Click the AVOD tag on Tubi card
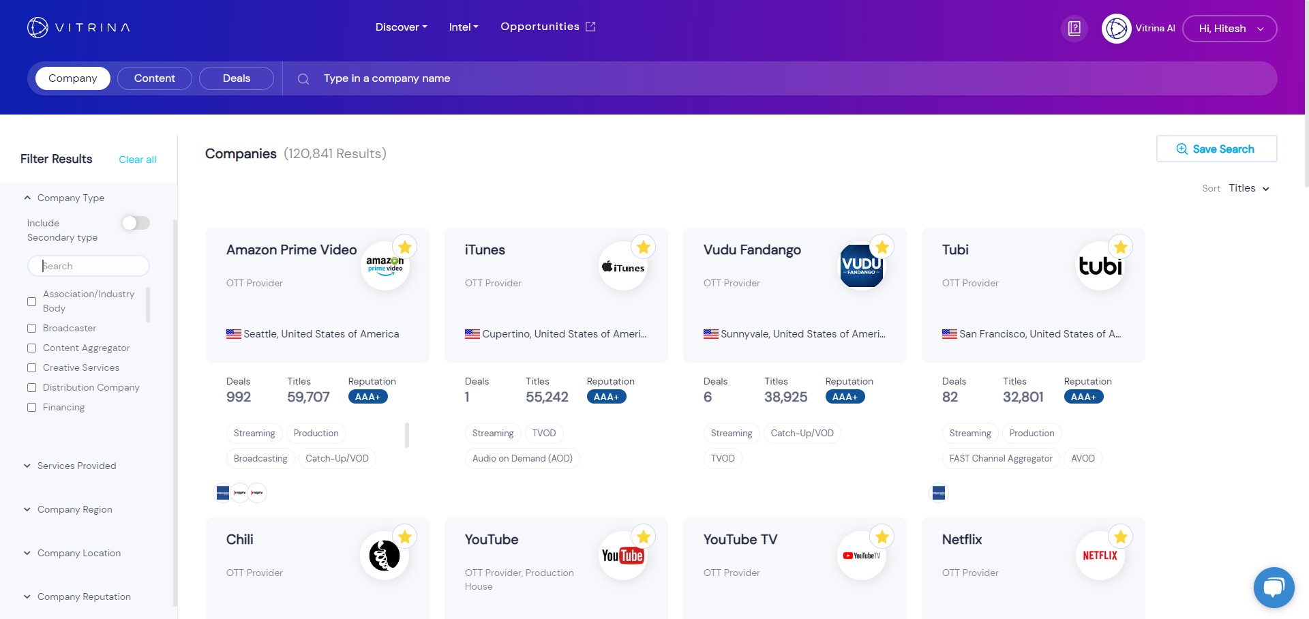Screen dimensions: 1309x619 click(1083, 458)
